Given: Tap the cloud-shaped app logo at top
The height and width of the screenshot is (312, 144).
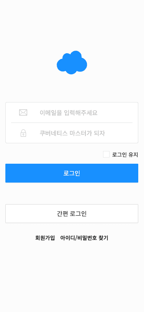Looking at the screenshot, I should [x=72, y=62].
